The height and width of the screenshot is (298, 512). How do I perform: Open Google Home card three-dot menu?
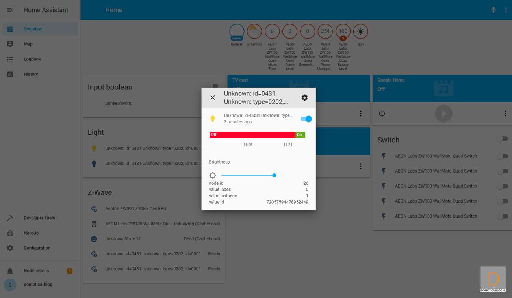click(505, 114)
